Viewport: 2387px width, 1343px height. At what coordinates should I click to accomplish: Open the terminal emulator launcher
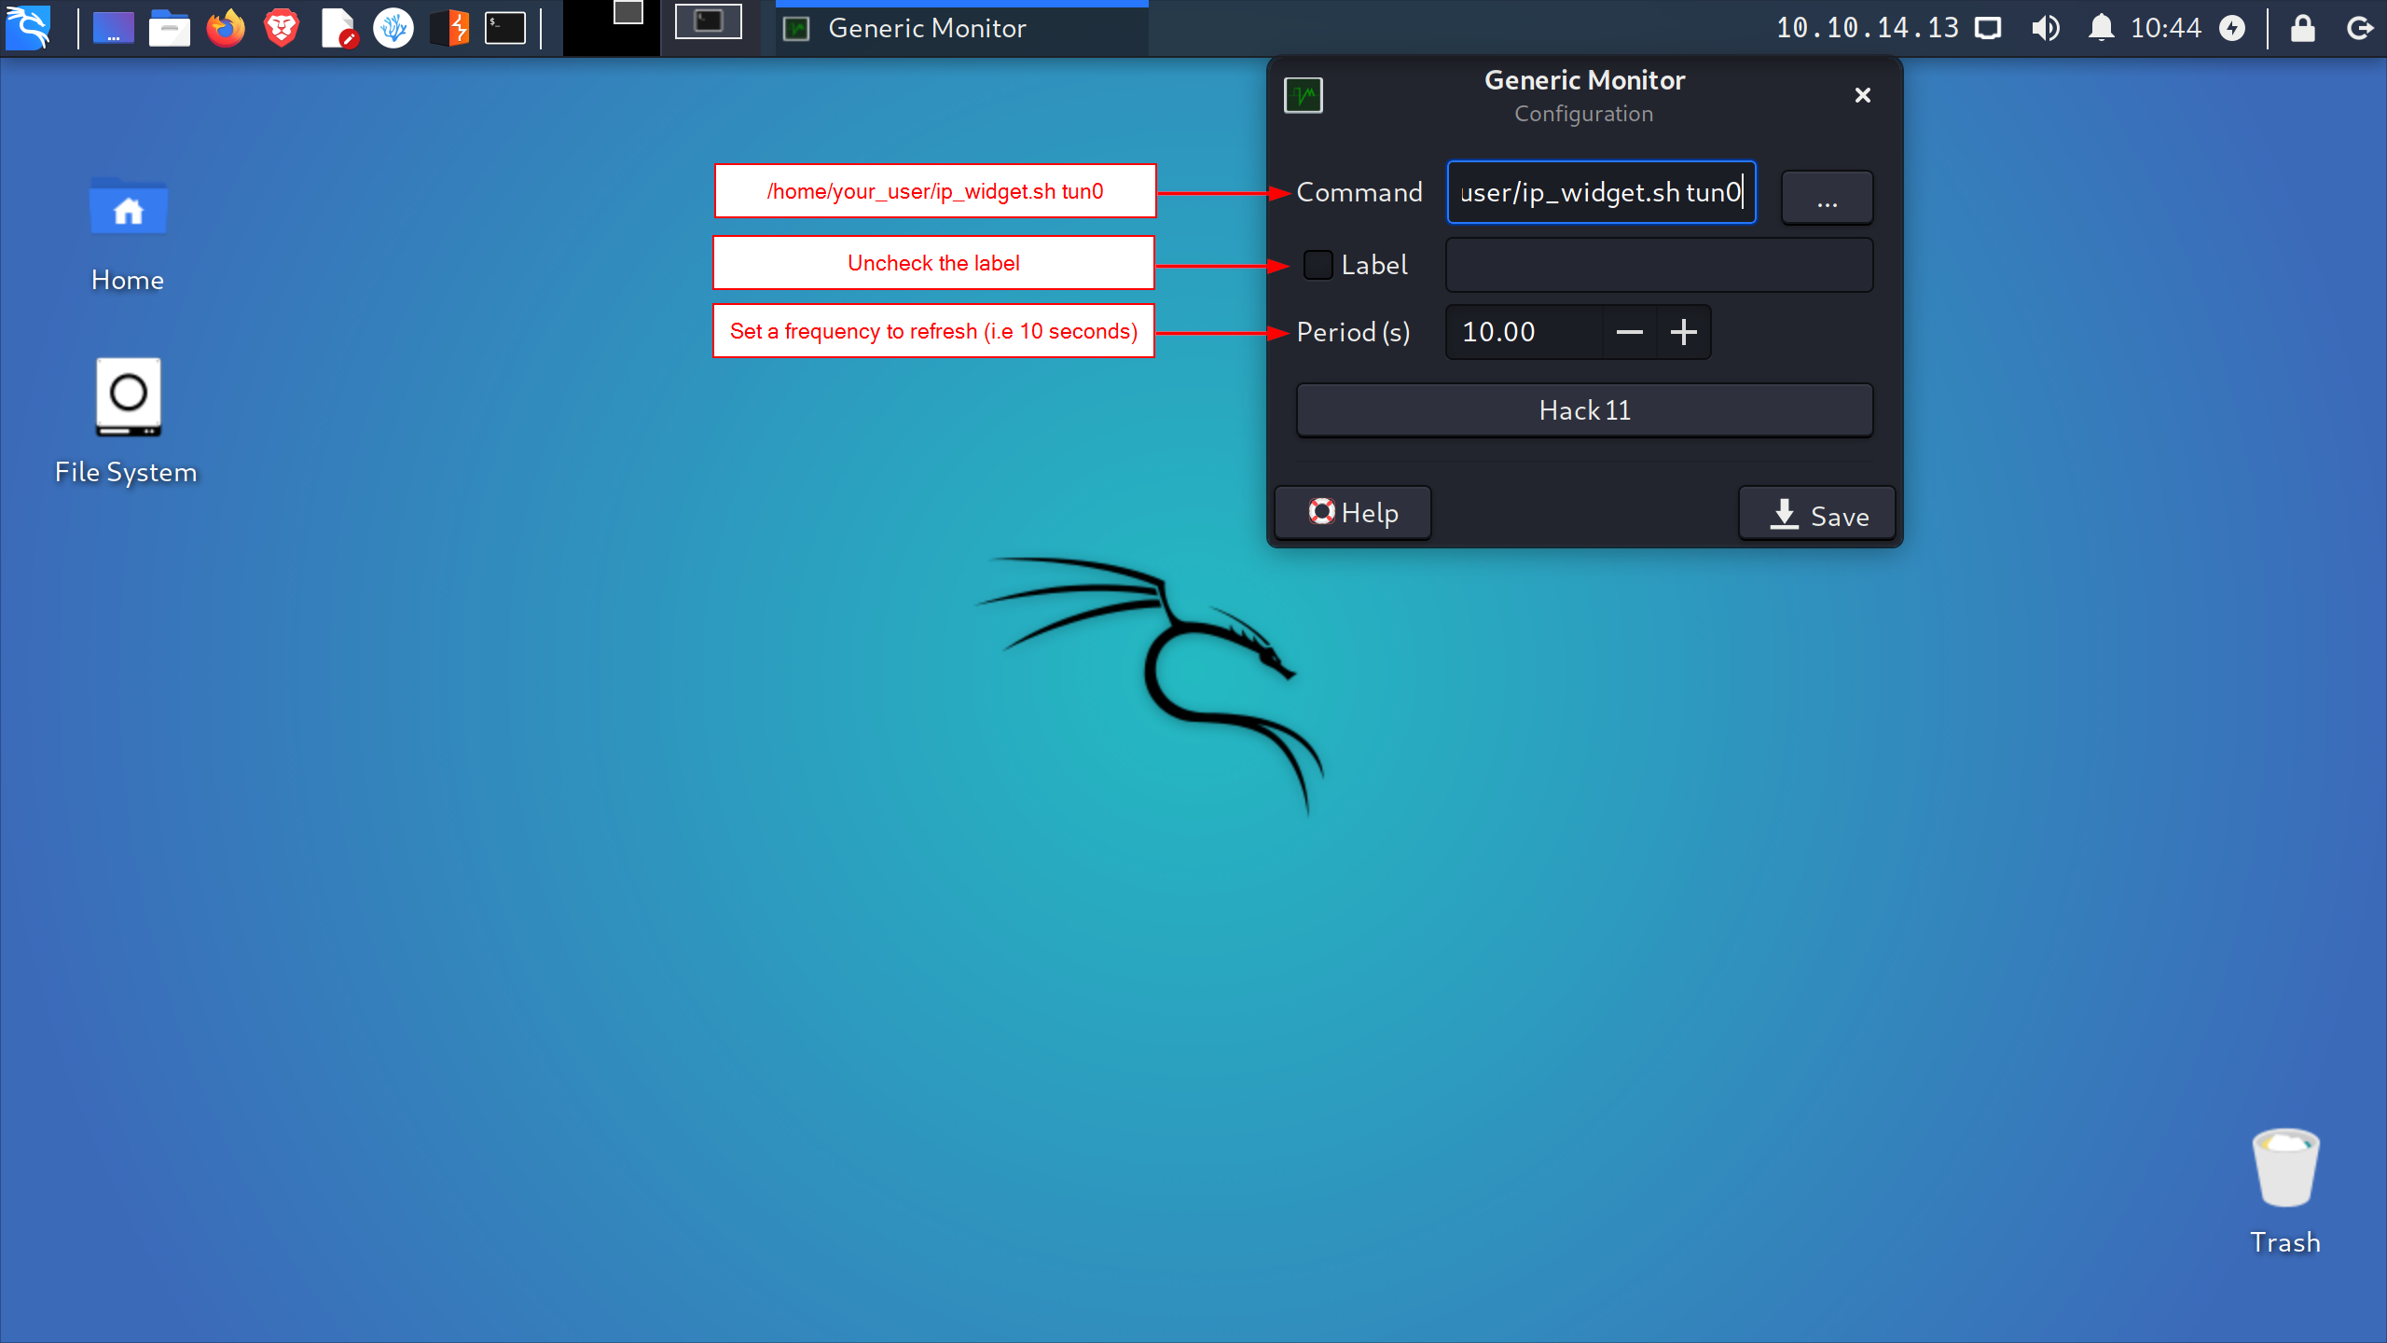click(505, 28)
